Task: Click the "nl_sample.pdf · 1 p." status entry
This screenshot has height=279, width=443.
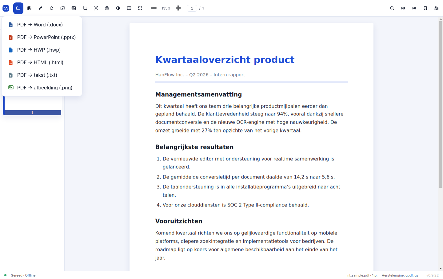Action: click(362, 275)
